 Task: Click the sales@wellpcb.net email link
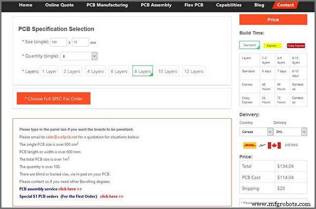[58, 137]
